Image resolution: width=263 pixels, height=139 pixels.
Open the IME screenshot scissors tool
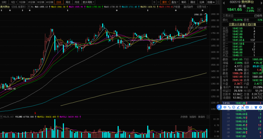243,107
